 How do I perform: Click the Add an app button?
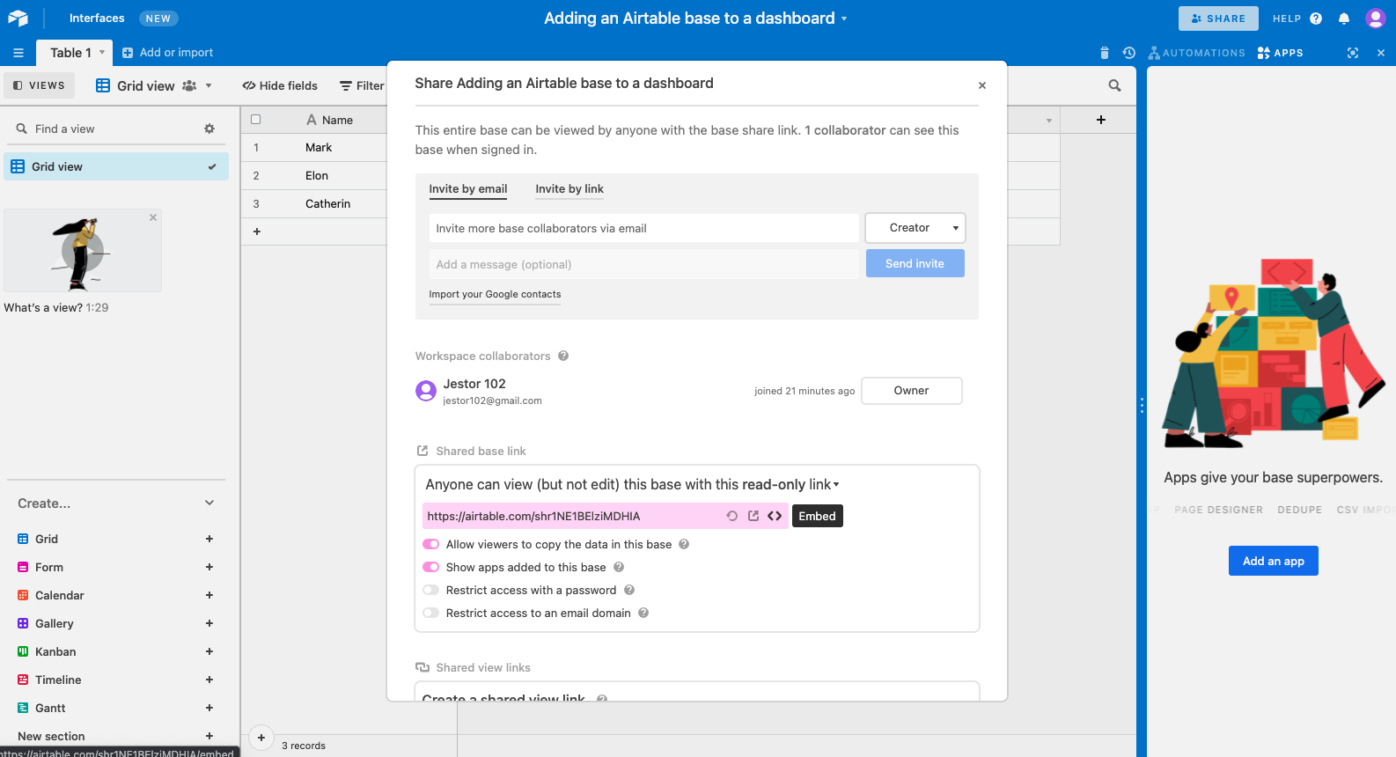pos(1273,561)
